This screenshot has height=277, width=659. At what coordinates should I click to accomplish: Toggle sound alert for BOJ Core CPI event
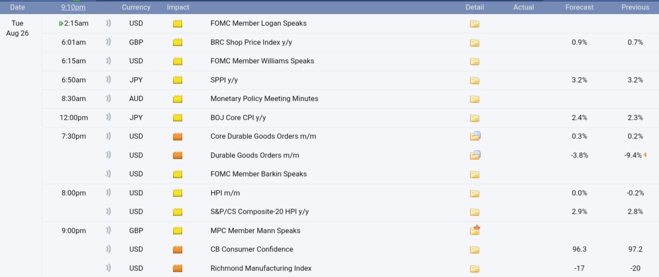[x=108, y=117]
